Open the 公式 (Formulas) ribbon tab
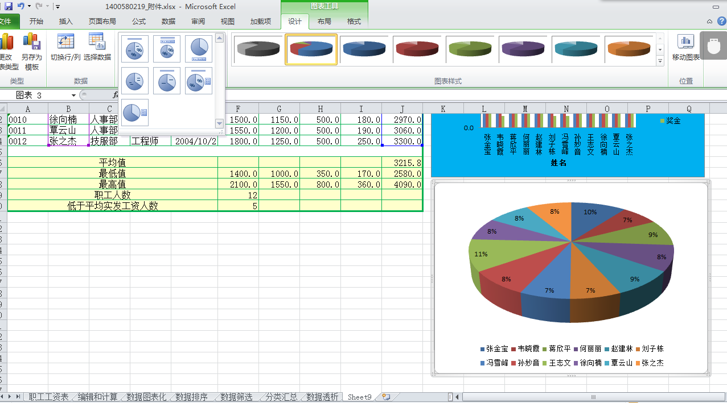This screenshot has height=403, width=727. [x=139, y=22]
